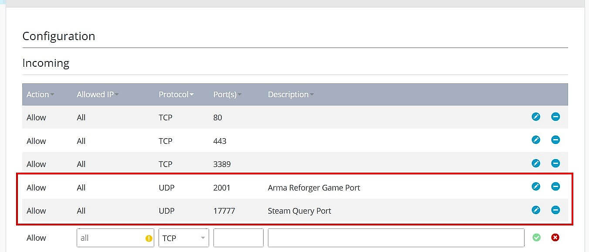Remove the UDP 2001 rule
The height and width of the screenshot is (252, 589).
555,187
